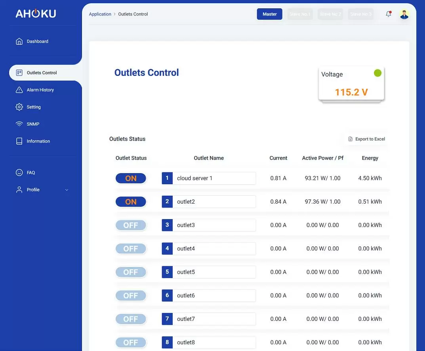
Task: Switch on outlet3 power toggle
Action: tap(131, 225)
